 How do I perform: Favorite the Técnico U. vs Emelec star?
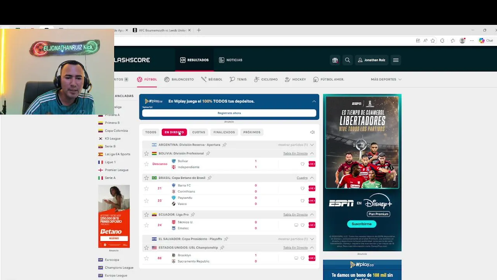[146, 225]
